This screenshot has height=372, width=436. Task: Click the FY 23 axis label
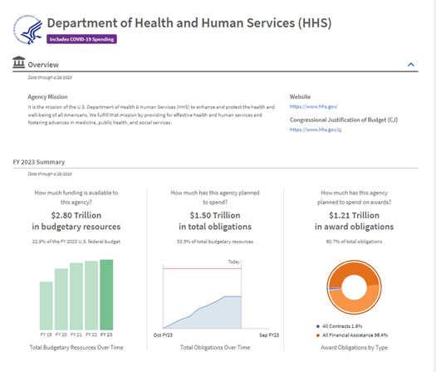106,335
